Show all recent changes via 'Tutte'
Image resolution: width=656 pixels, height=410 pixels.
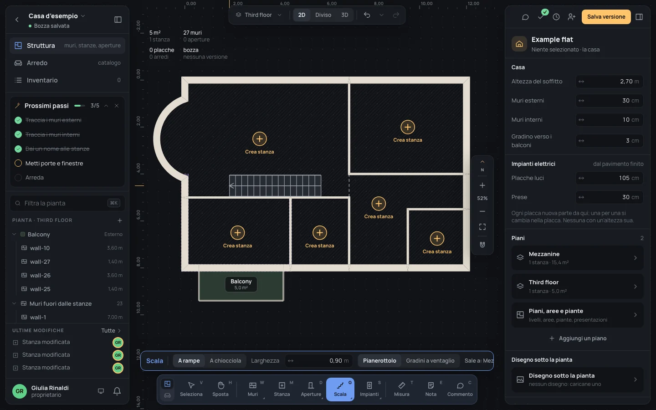coord(111,331)
